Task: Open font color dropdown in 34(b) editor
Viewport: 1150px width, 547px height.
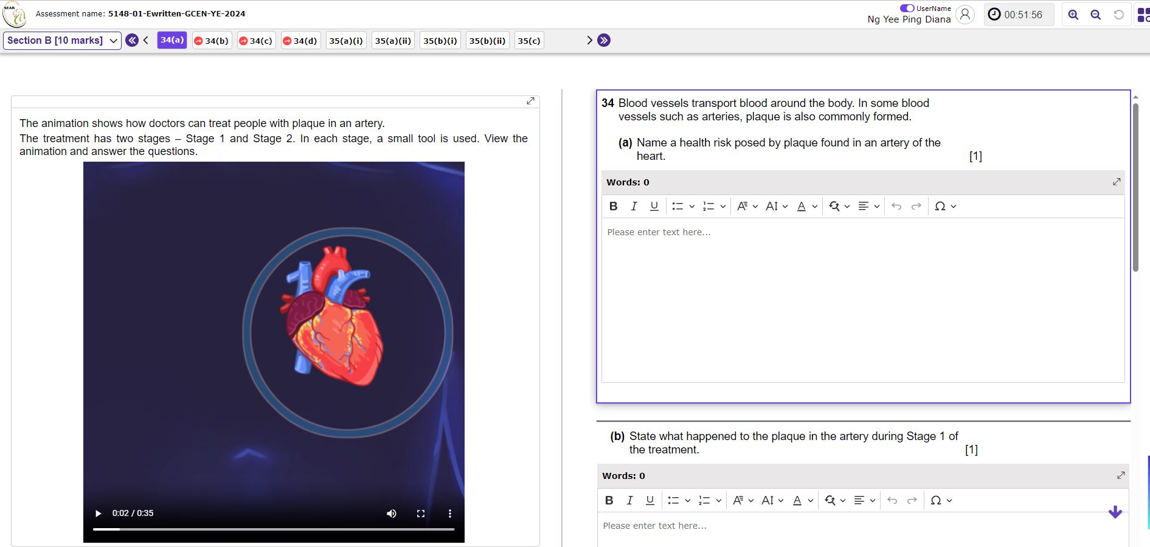Action: coord(803,500)
